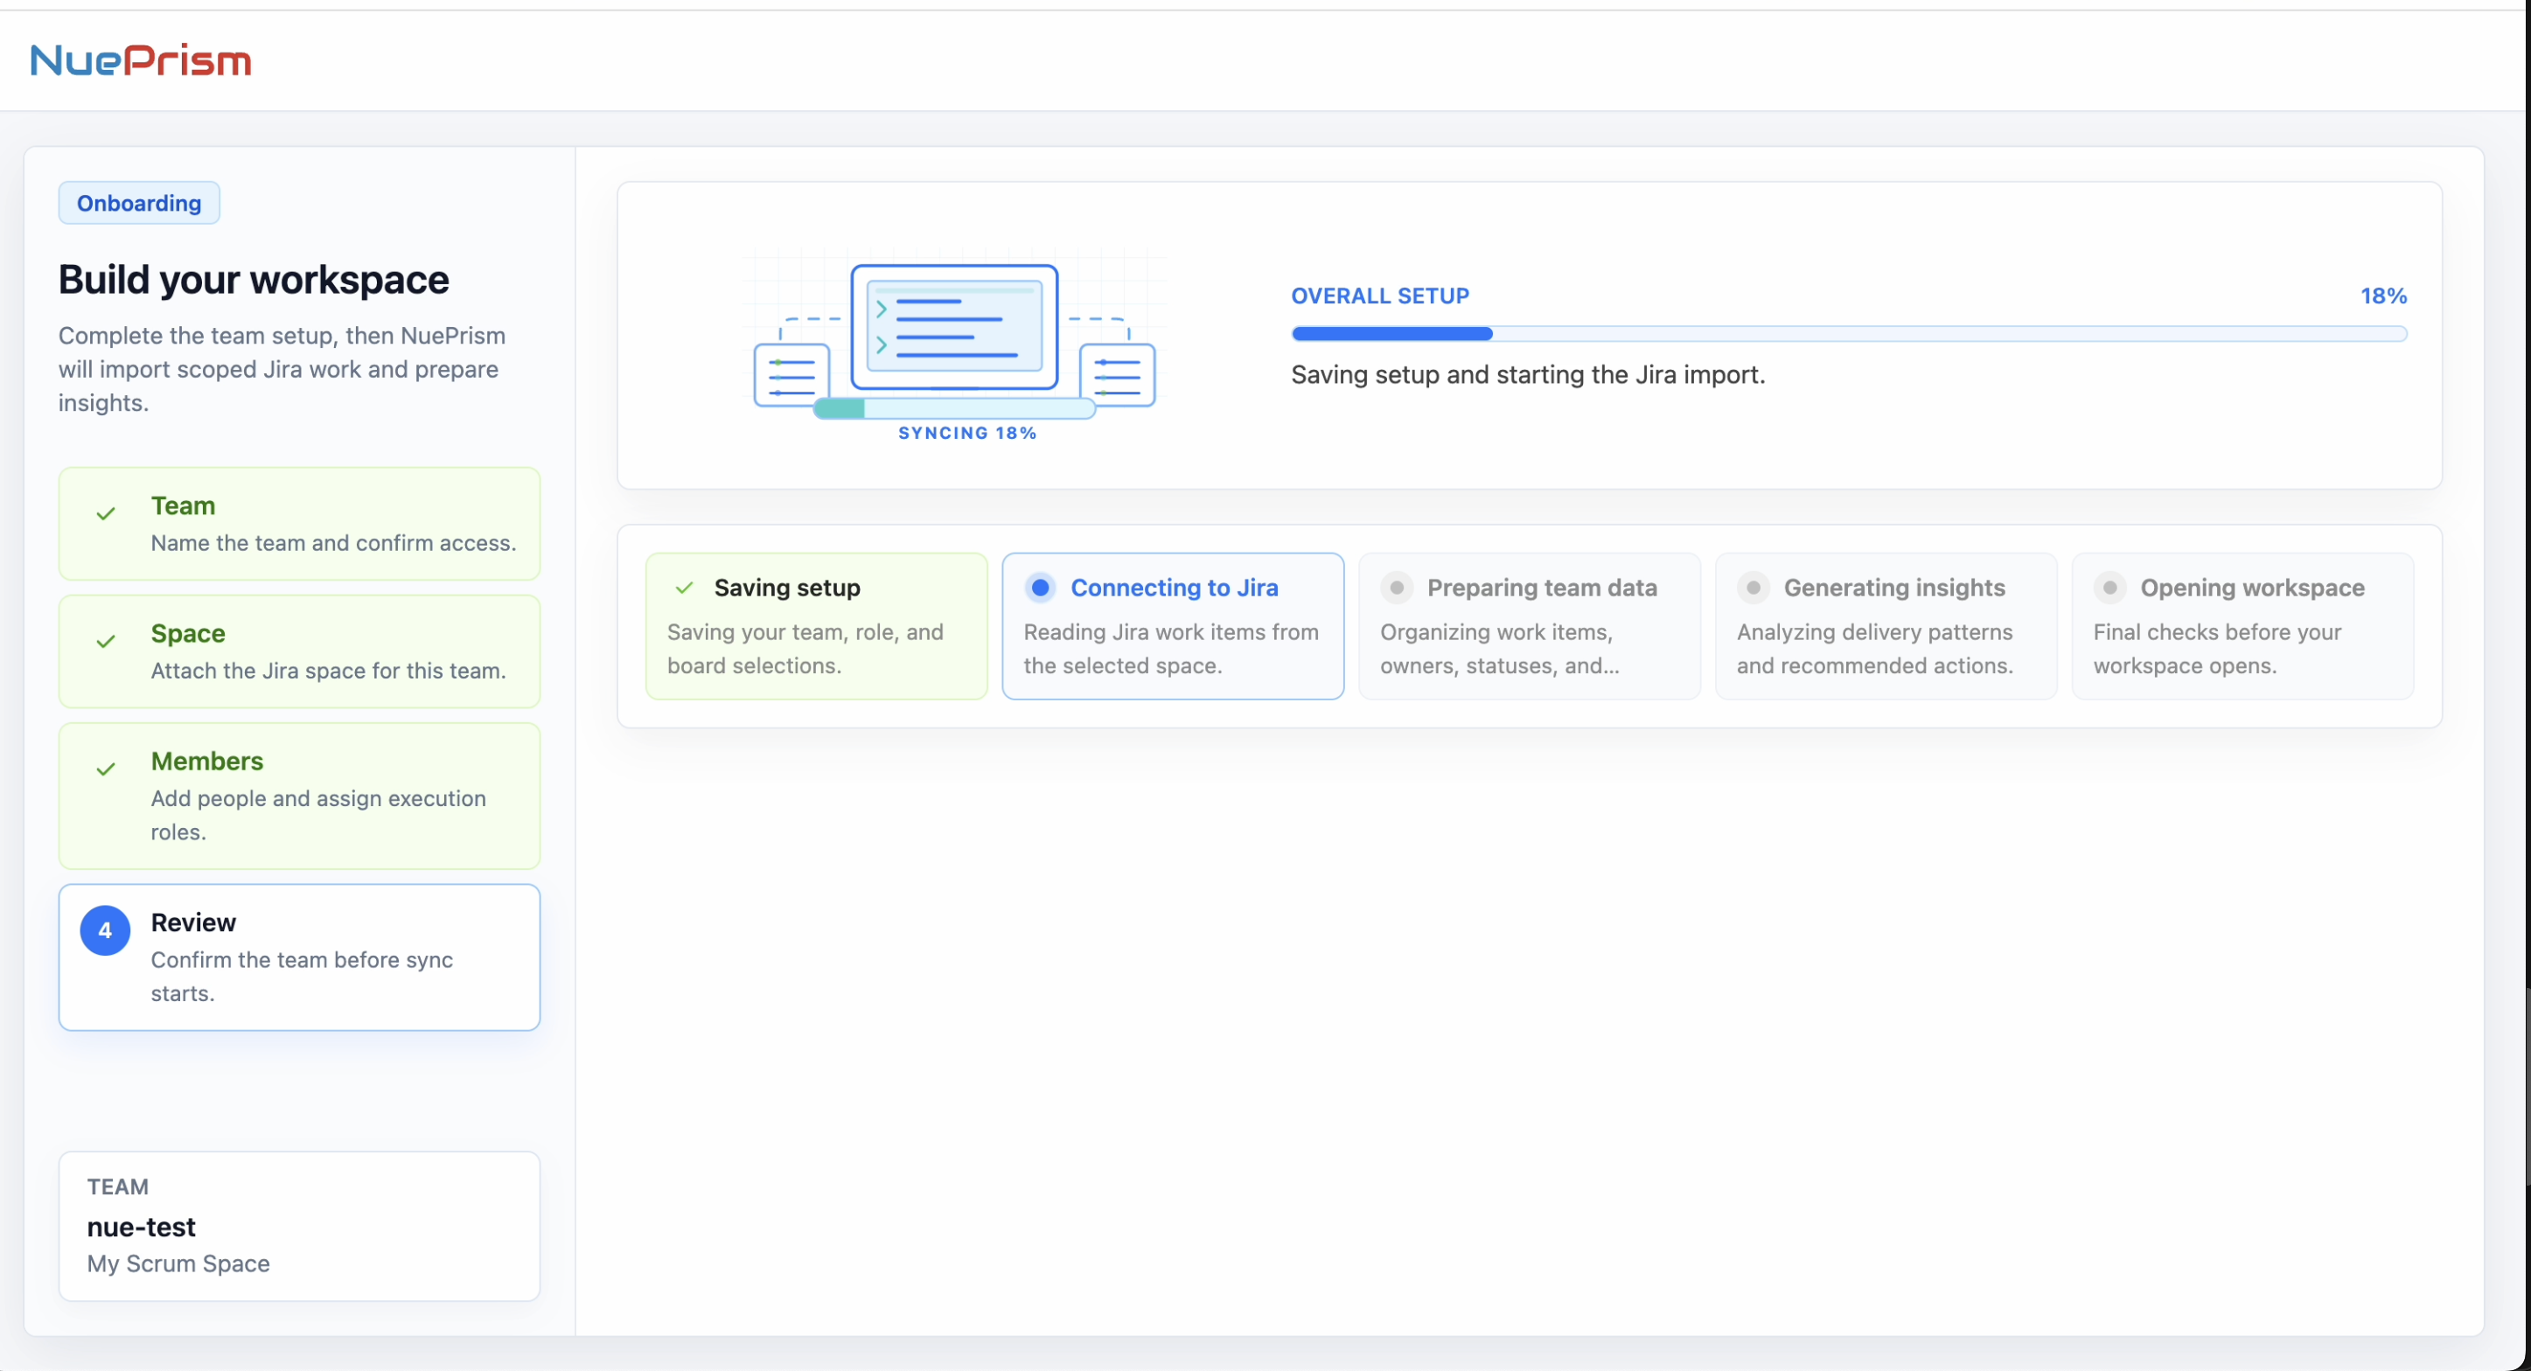The width and height of the screenshot is (2531, 1371).
Task: Click 'Saving setup and starting the Jira import.'
Action: [1528, 374]
